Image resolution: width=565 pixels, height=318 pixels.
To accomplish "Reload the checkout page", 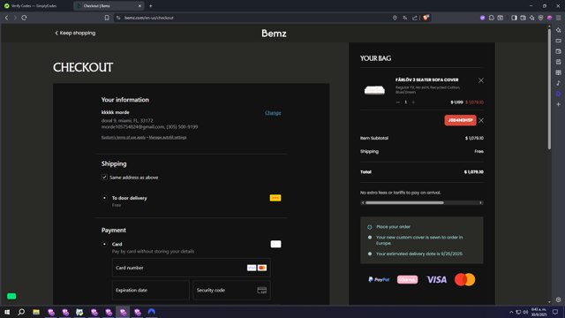I will pos(24,18).
